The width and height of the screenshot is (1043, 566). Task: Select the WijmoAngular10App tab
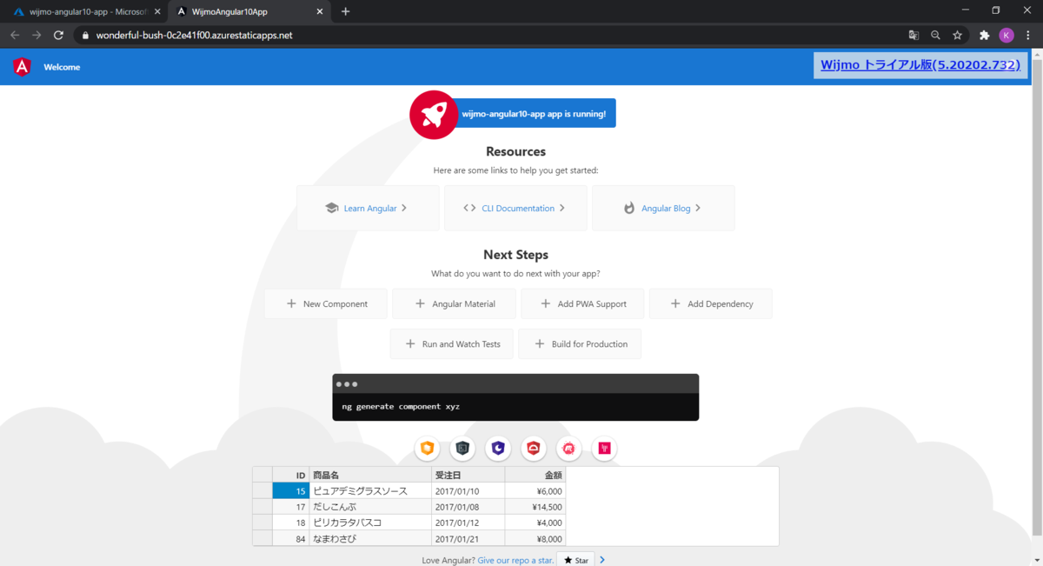pos(248,11)
